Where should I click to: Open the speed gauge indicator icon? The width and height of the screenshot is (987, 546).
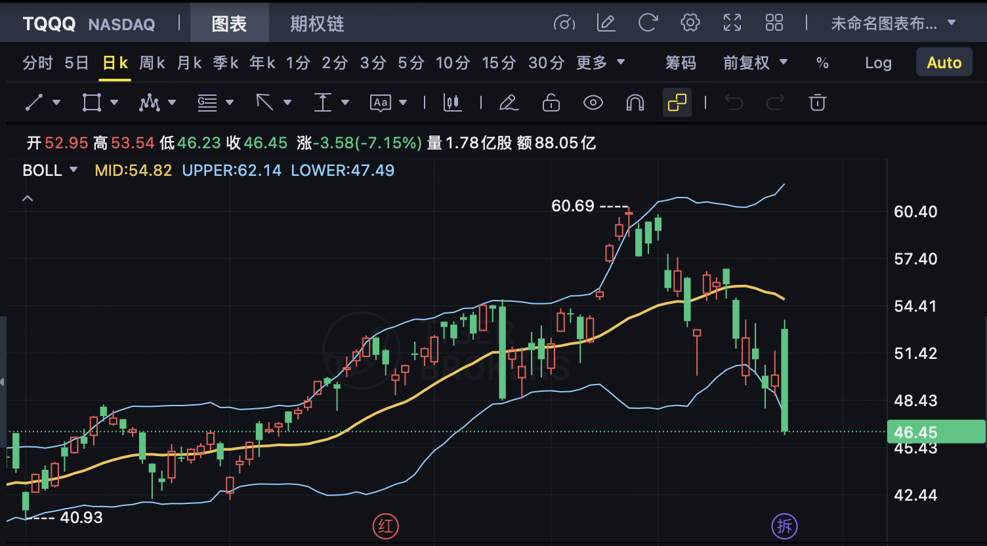pos(564,24)
